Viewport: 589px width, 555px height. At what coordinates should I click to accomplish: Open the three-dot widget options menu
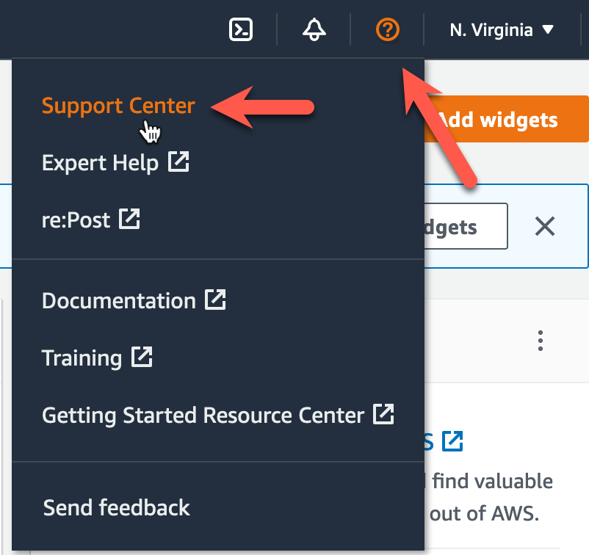point(541,341)
